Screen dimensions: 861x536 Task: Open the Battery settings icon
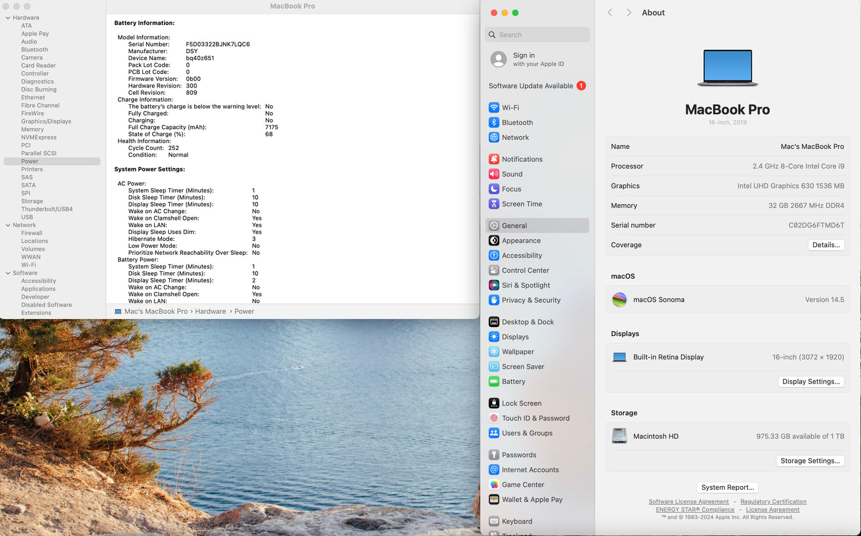click(494, 382)
